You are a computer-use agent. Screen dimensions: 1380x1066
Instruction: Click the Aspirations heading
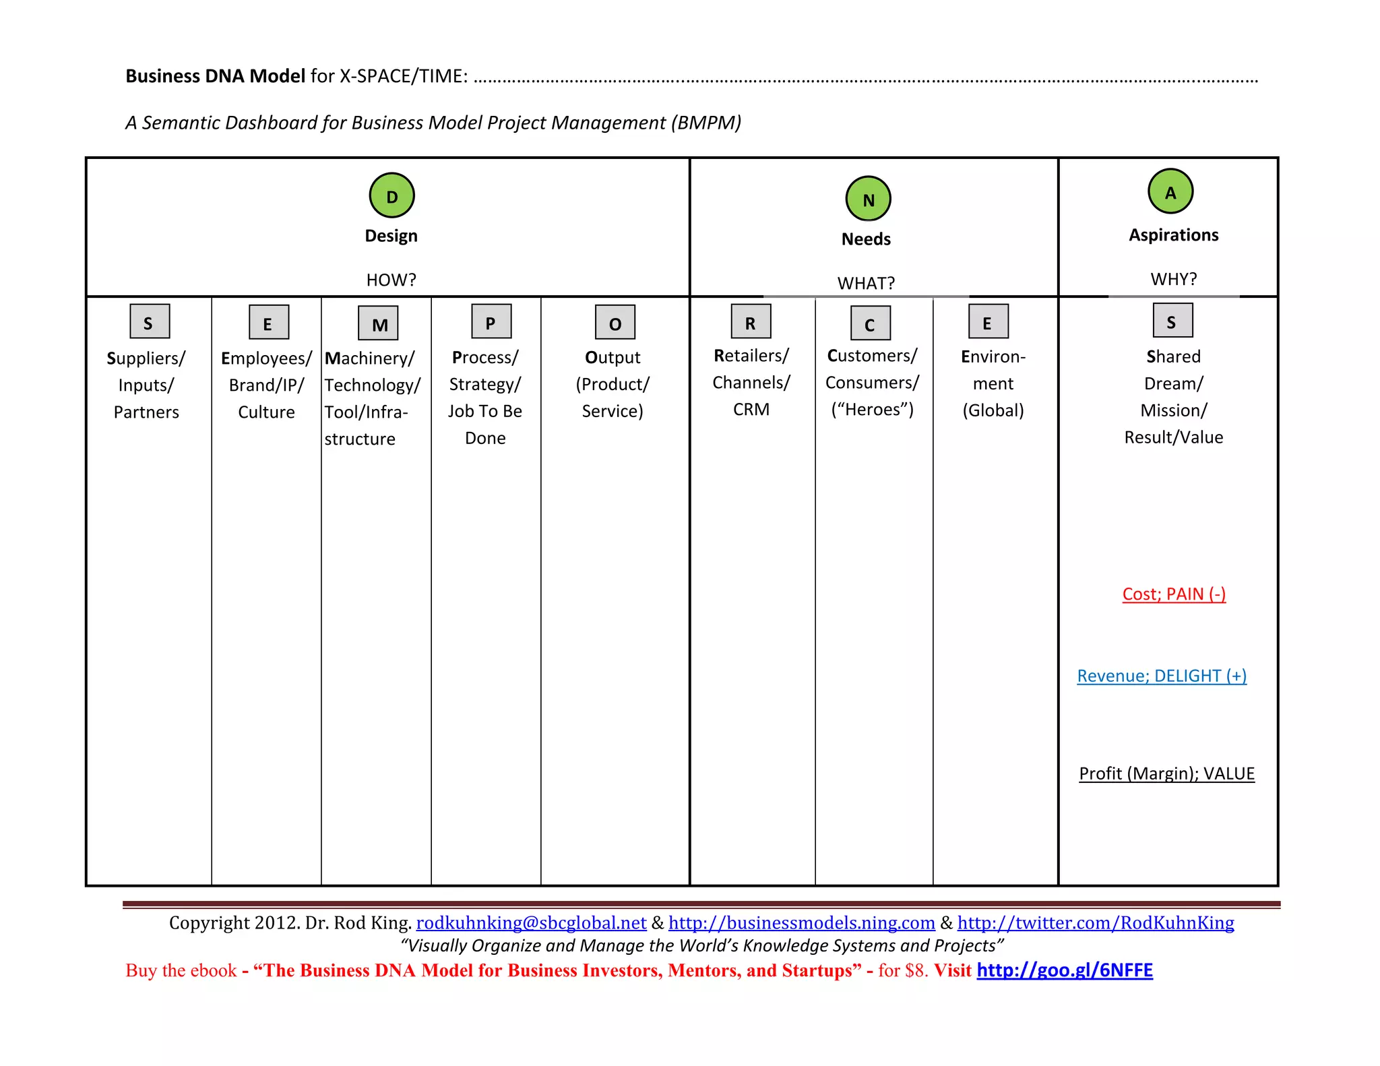[x=1174, y=235]
